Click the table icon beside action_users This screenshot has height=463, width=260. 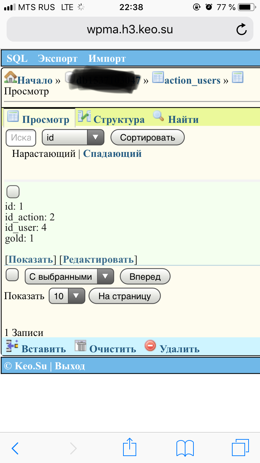pyautogui.click(x=158, y=77)
